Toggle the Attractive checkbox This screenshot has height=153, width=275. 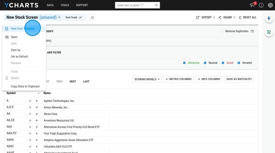(x=184, y=63)
